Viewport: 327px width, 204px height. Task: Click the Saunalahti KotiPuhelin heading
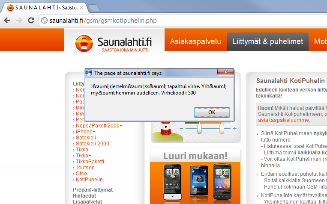290,81
